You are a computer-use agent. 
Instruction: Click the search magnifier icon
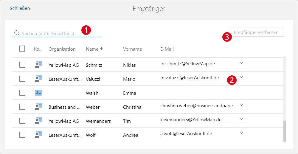(x=17, y=33)
